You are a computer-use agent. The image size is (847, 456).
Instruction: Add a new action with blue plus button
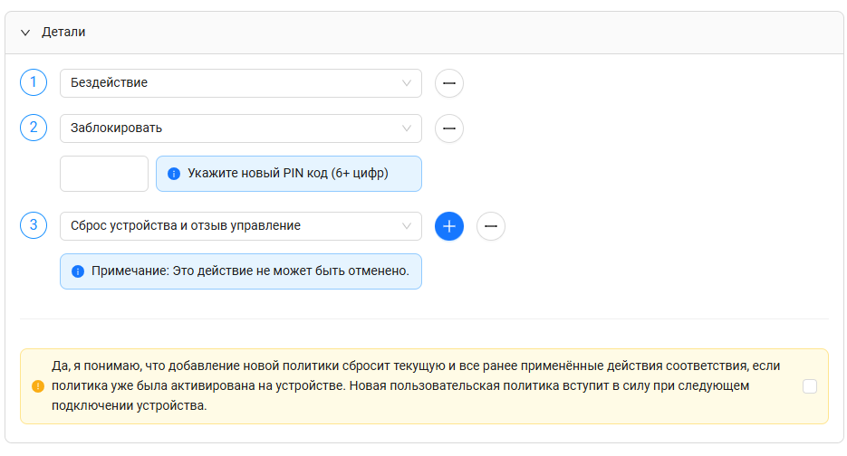[x=448, y=226]
